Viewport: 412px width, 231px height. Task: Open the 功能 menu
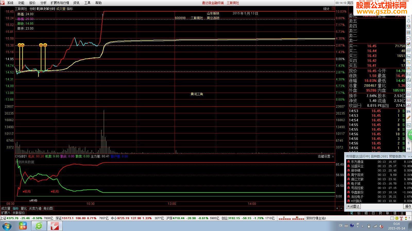[21, 3]
